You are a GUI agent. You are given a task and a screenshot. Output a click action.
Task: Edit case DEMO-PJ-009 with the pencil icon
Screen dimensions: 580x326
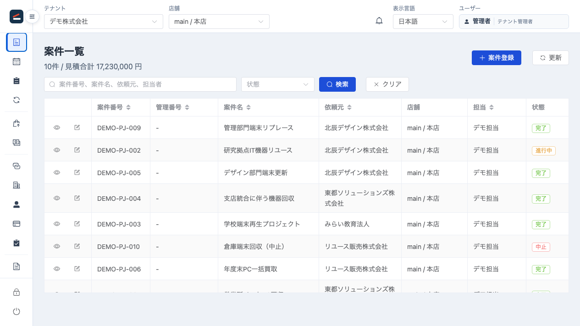click(x=77, y=127)
